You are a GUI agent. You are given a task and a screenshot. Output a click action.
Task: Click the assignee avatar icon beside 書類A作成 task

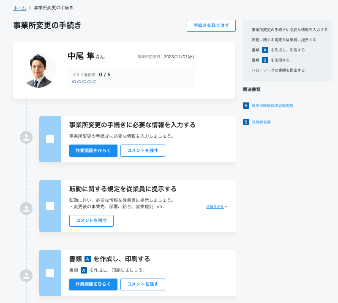(26, 276)
